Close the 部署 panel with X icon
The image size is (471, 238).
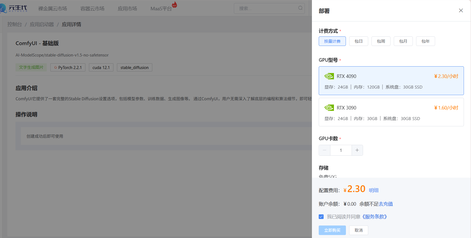[x=461, y=11]
